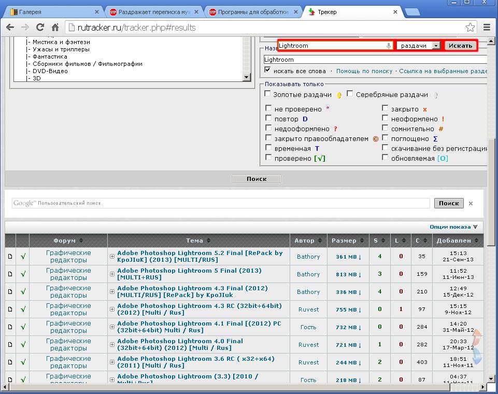Tick the проверено filter checkbox
This screenshot has width=498, height=394.
click(x=268, y=158)
